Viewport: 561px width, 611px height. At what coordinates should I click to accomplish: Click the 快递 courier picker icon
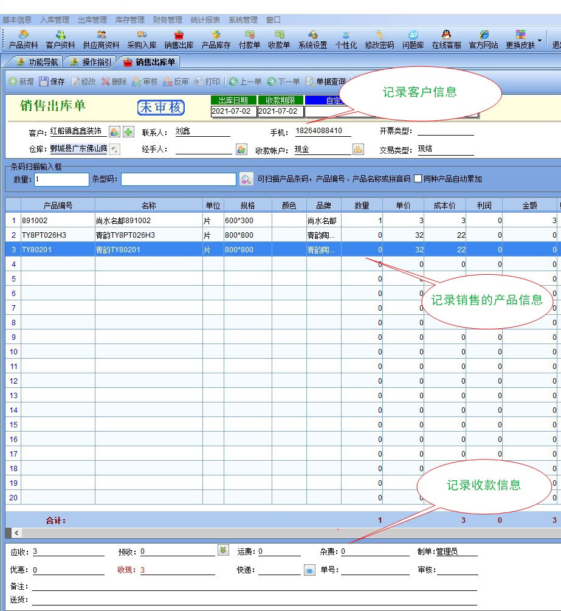309,570
